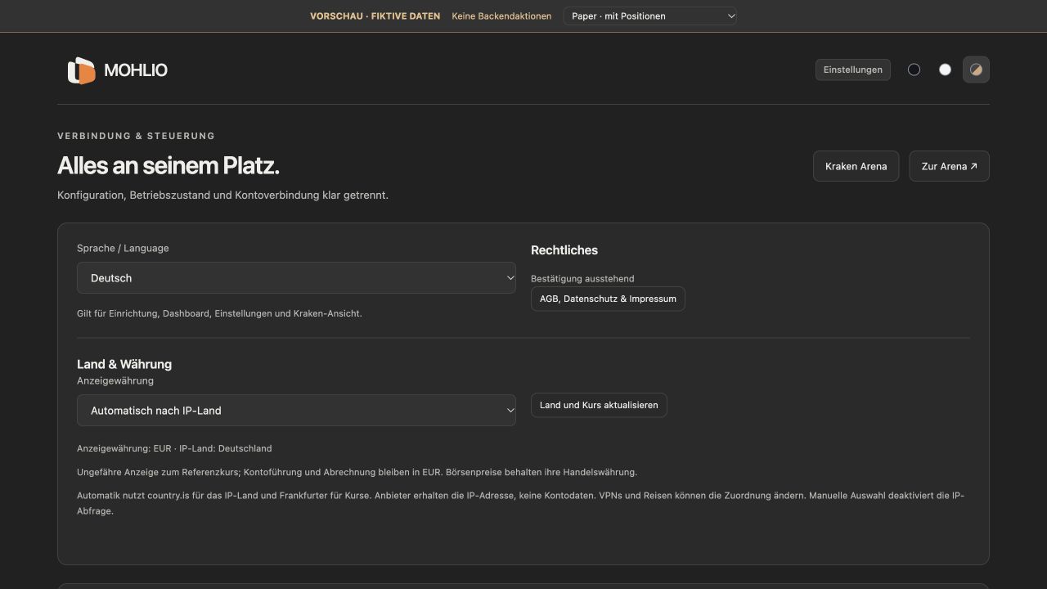Click the 'Gilt für Einrichtung, Dashboard' hint text
Screen dimensions: 1047x589
pyautogui.click(x=219, y=313)
